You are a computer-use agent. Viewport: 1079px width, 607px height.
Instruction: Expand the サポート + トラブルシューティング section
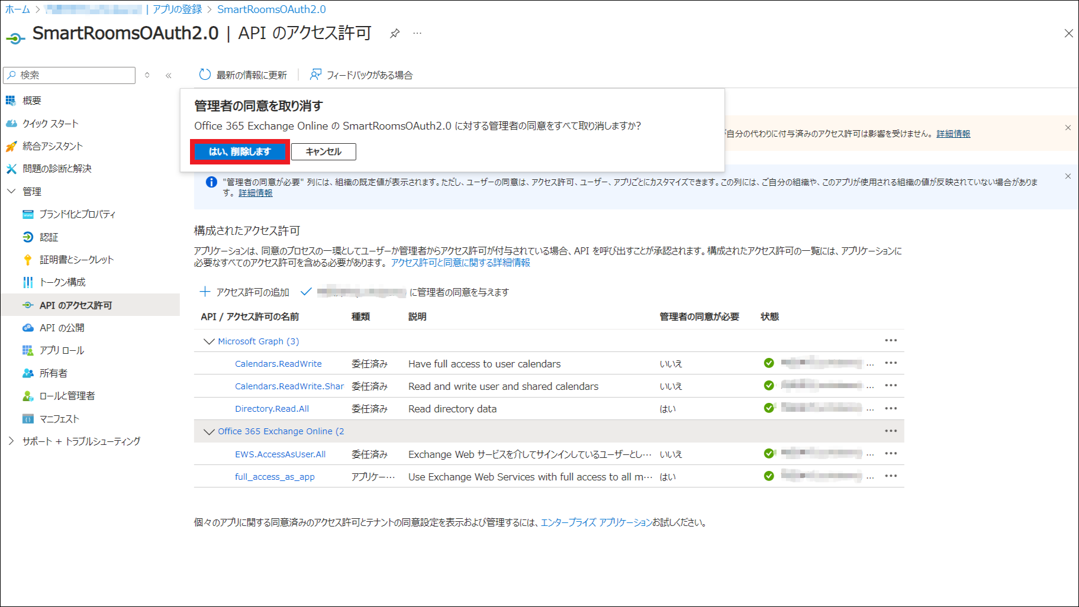click(11, 441)
